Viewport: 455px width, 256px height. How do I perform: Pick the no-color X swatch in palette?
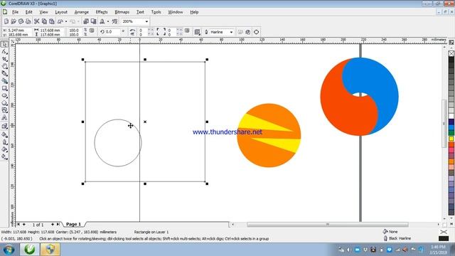(451, 53)
